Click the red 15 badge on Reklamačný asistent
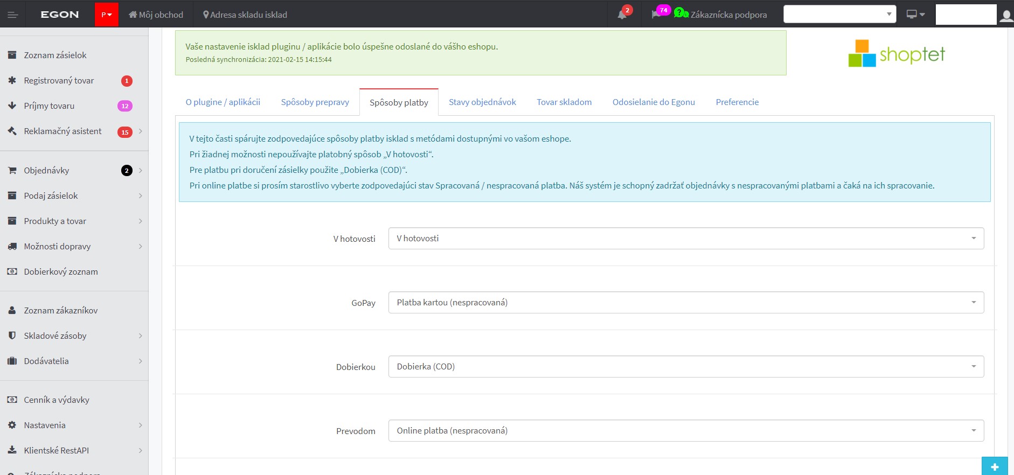 point(125,132)
